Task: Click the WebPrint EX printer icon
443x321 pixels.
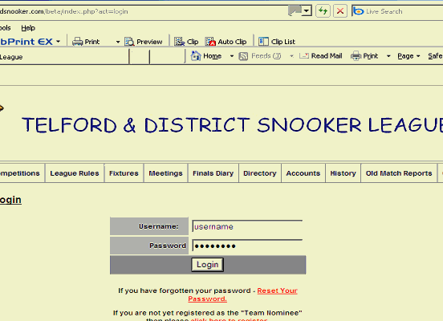Action: [x=77, y=42]
